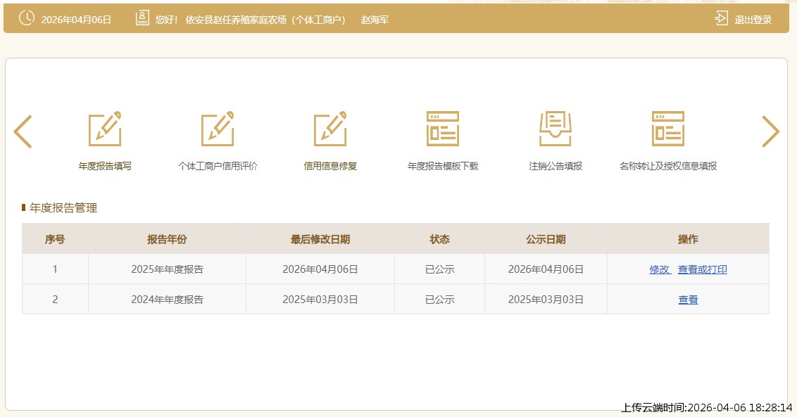Click the 退出登录 logout icon
The height and width of the screenshot is (417, 797).
pyautogui.click(x=722, y=18)
